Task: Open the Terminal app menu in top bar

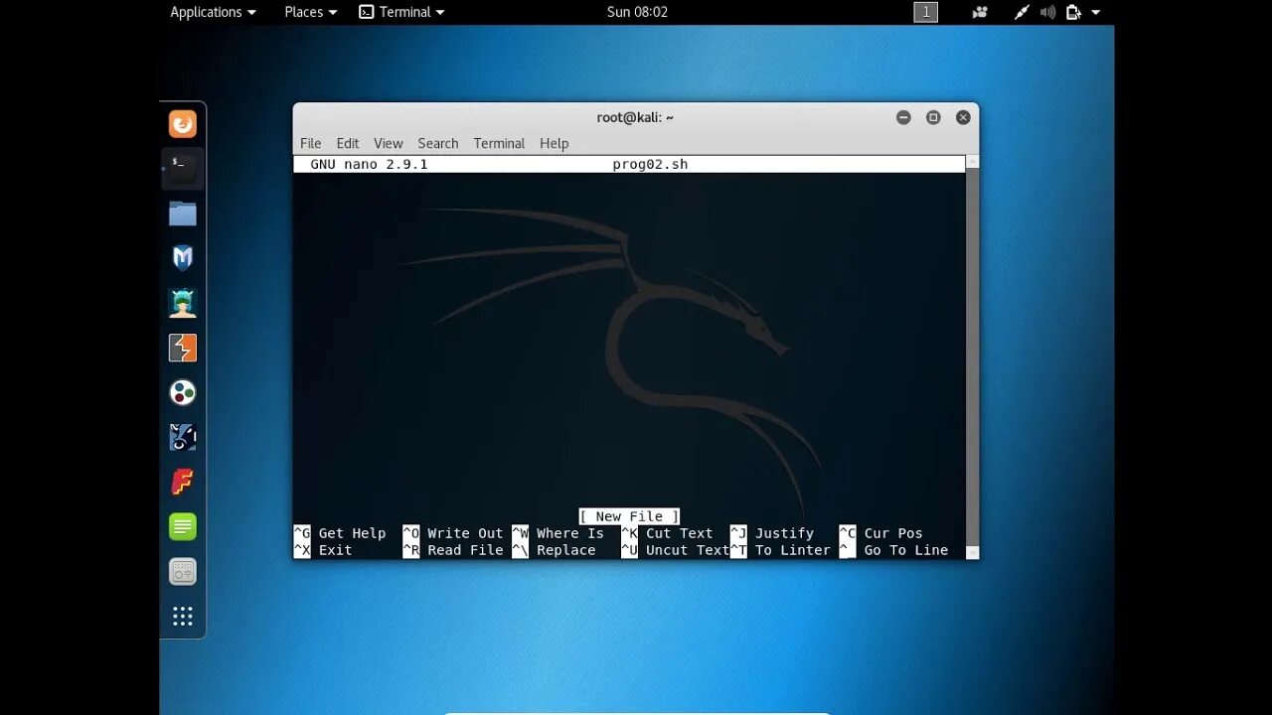Action: coord(401,12)
